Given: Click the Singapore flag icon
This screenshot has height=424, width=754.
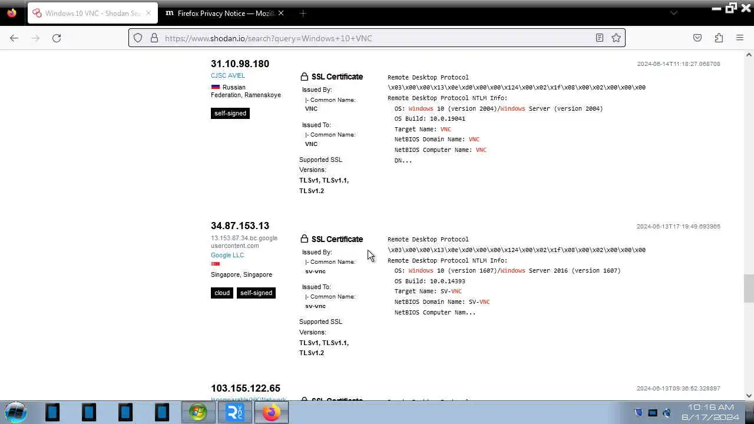Looking at the screenshot, I should click(x=216, y=264).
